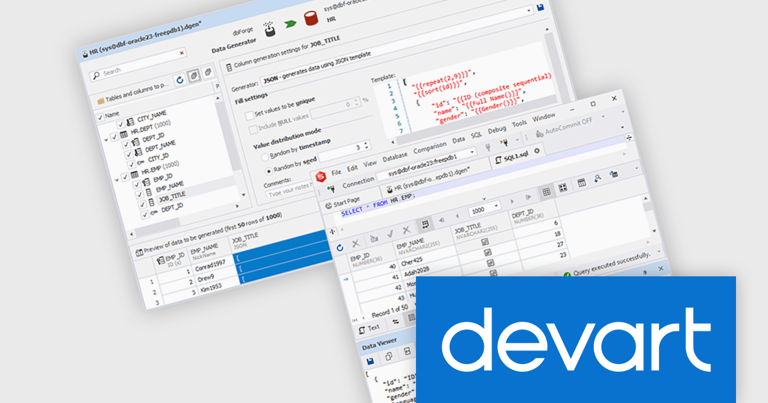Switch to the SQL1.sql tab
The image size is (768, 403).
point(516,156)
